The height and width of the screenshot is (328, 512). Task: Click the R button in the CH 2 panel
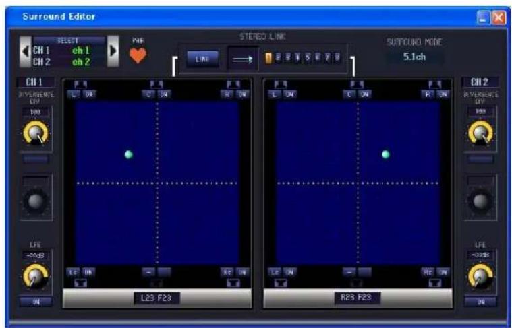coord(428,94)
